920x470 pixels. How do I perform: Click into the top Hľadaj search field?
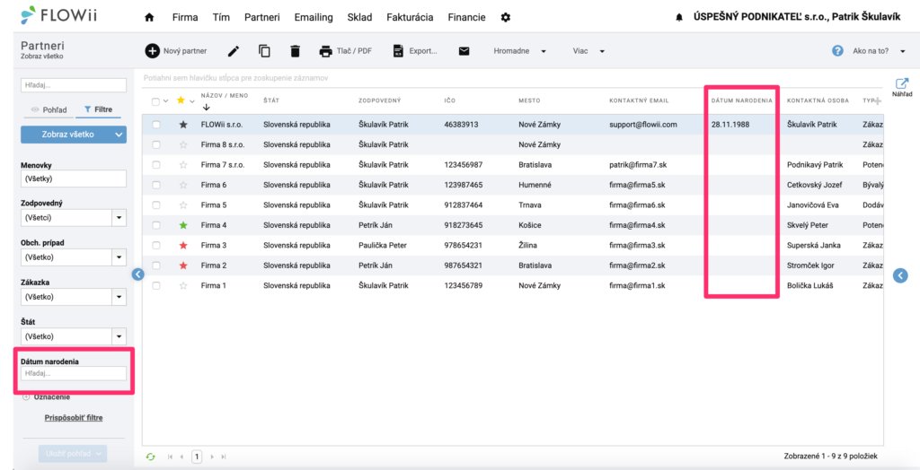pos(74,85)
